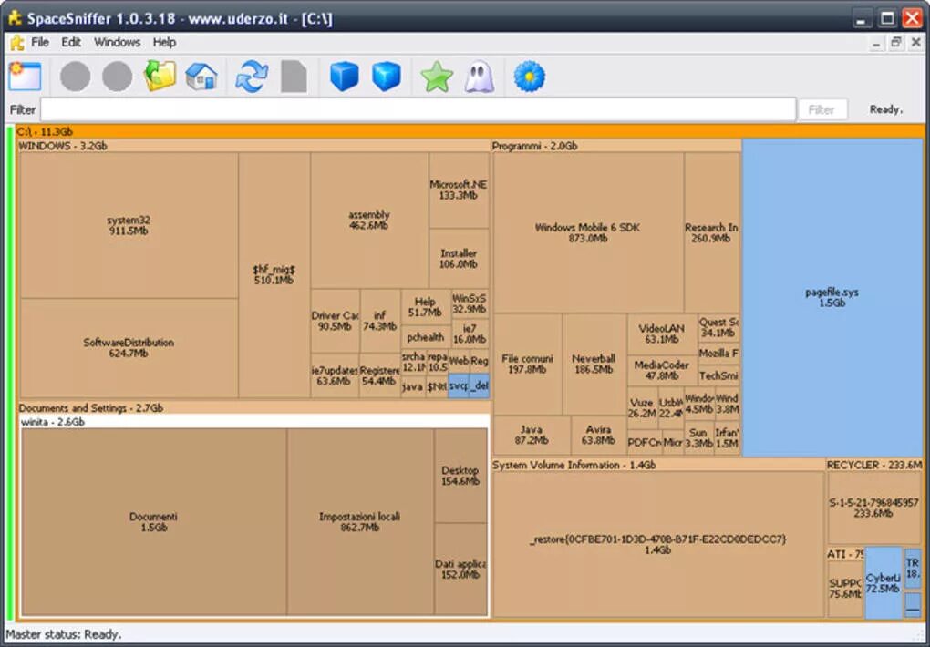Screen dimensions: 930x647
Task: Select the inf 74.3Mb block
Action: [x=380, y=321]
